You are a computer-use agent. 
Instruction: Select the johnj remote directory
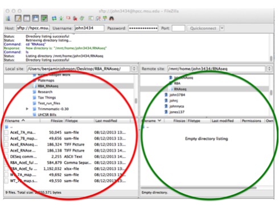174,100
